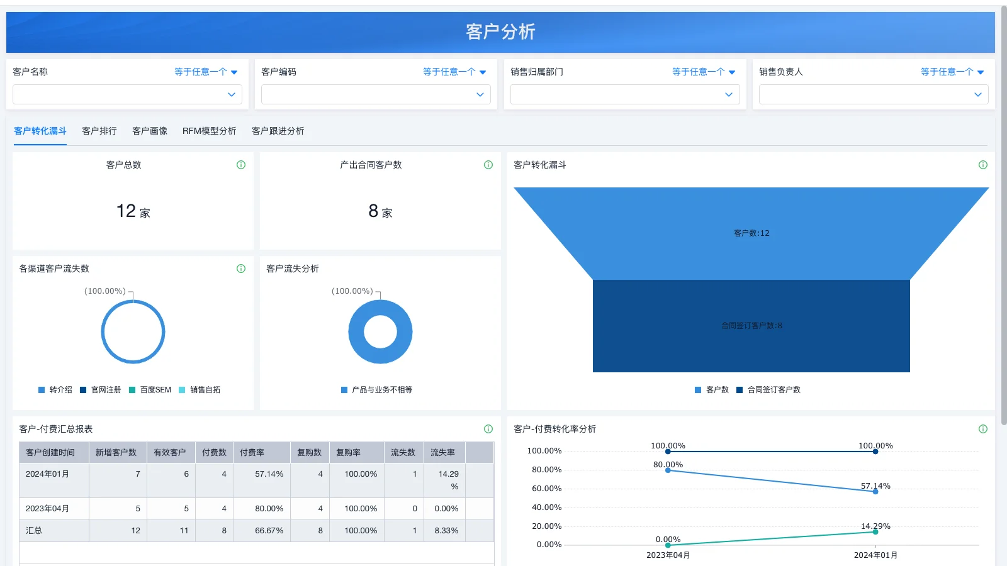Open info icon on 客户流失分析 donut chart
Viewport: 1007px width, 566px height.
488,269
